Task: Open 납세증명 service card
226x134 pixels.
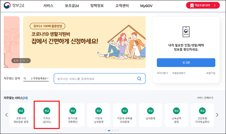Action: pyautogui.click(x=150, y=115)
